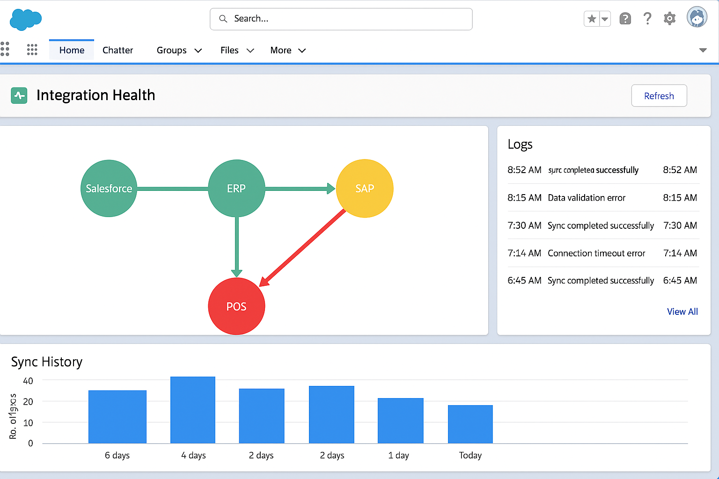Open View All in the Logs panel
Viewport: 719px width, 479px height.
click(682, 311)
